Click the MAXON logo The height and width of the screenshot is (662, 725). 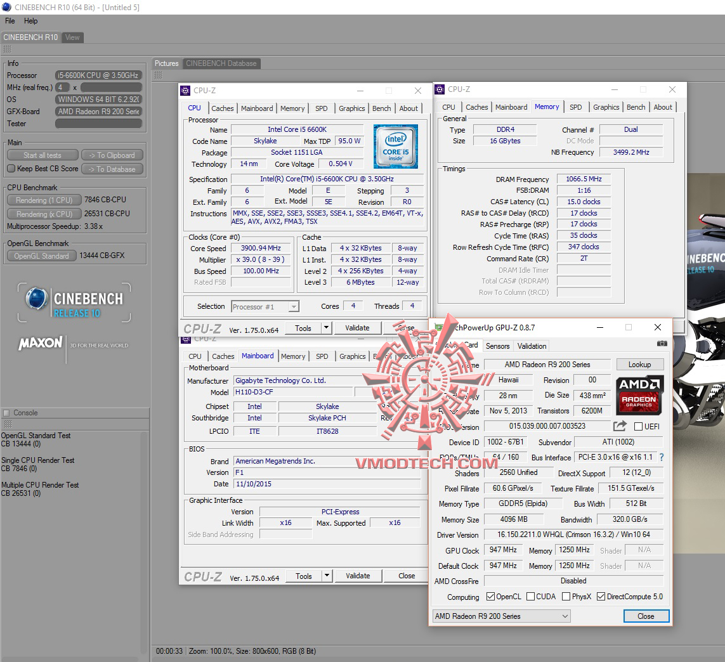coord(40,343)
